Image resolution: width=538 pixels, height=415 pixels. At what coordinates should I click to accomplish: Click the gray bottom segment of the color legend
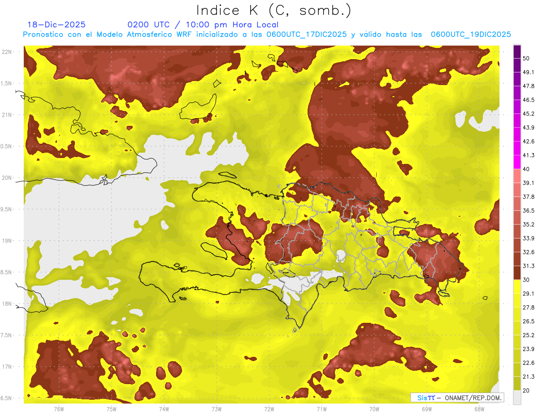517,398
